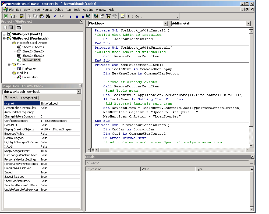Open Object Browser toolbar icon
This screenshot has width=269, height=214.
click(108, 16)
